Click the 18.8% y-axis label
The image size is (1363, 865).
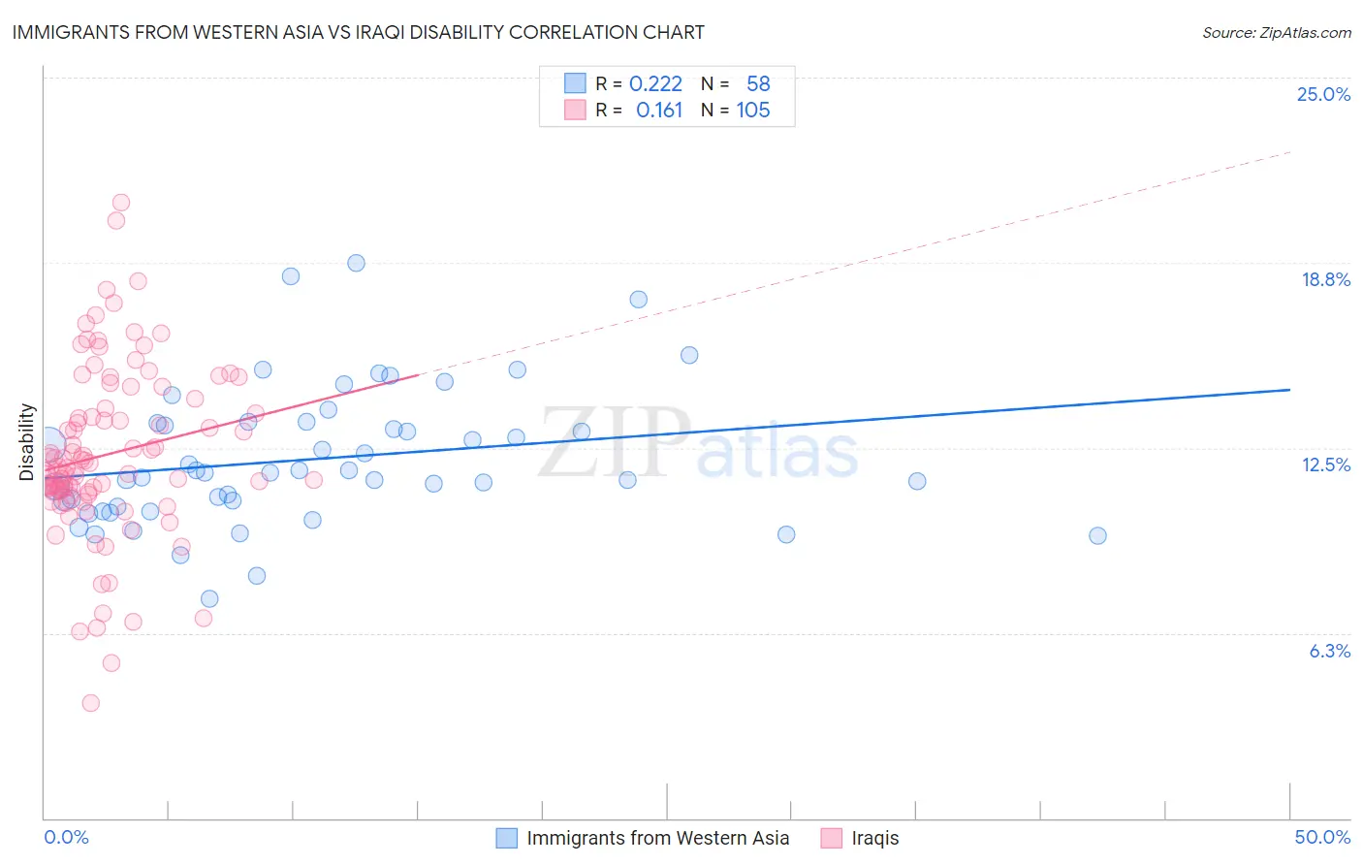pos(1325,279)
